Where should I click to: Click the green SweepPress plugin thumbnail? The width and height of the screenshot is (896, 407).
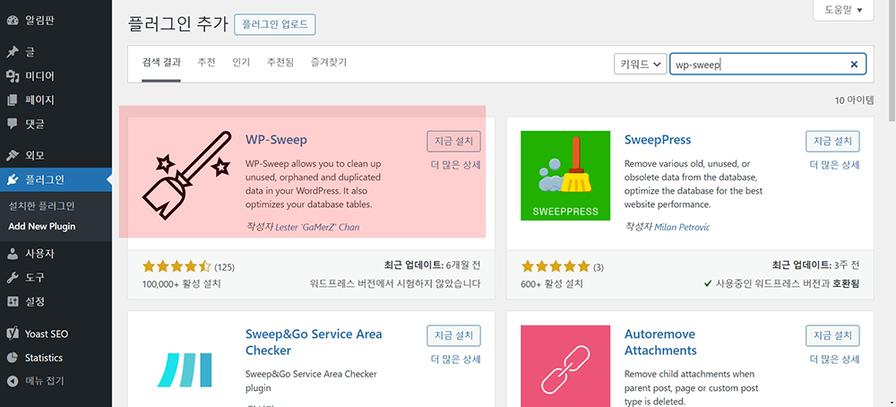click(x=565, y=176)
